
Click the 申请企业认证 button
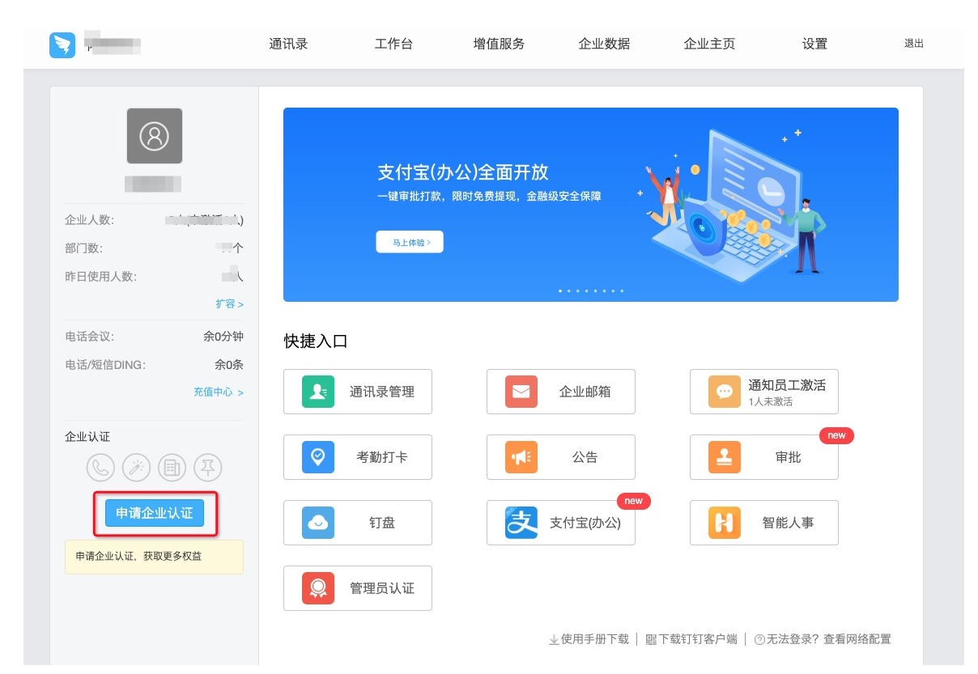point(155,513)
